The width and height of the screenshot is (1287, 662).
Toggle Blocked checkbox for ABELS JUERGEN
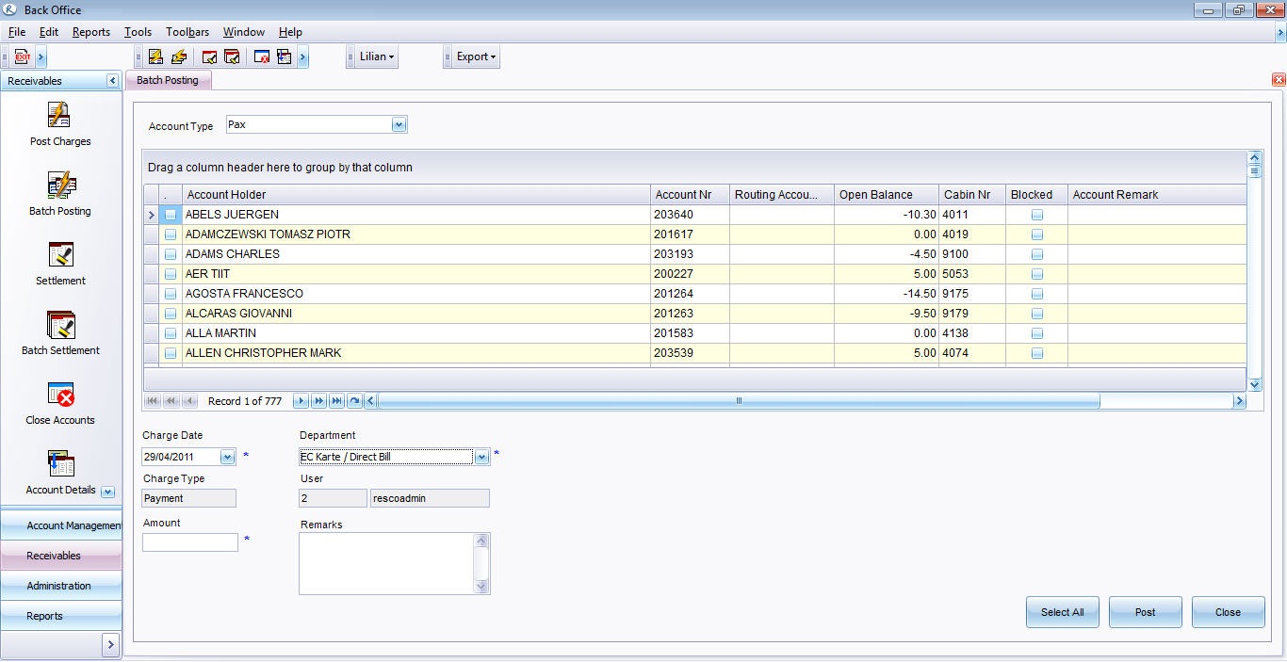(1037, 215)
